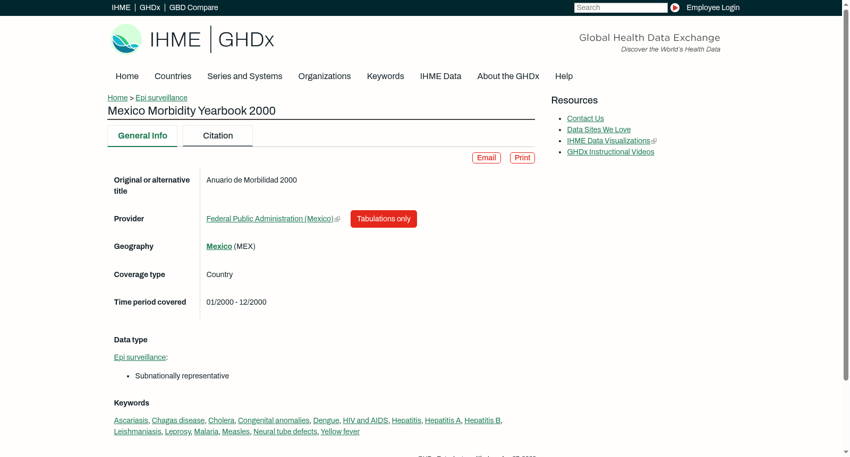Click Epi surveillance breadcrumb link
Viewport: 850px width, 457px height.
coord(161,98)
